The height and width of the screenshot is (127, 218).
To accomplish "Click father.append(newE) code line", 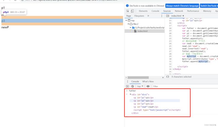I will click(194, 51).
